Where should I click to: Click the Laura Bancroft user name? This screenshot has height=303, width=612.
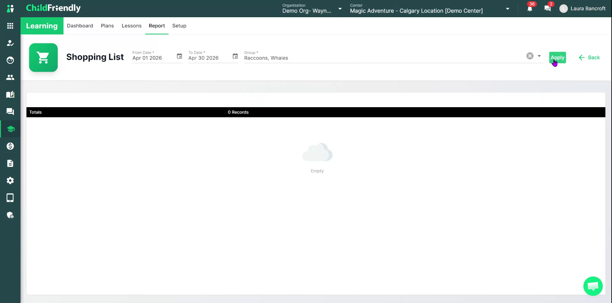(x=588, y=9)
